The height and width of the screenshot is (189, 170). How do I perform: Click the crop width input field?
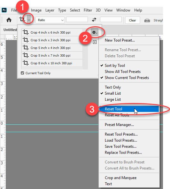pyautogui.click(x=77, y=20)
